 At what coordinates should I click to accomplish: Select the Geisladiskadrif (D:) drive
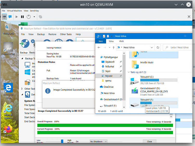pyautogui.click(x=154, y=92)
